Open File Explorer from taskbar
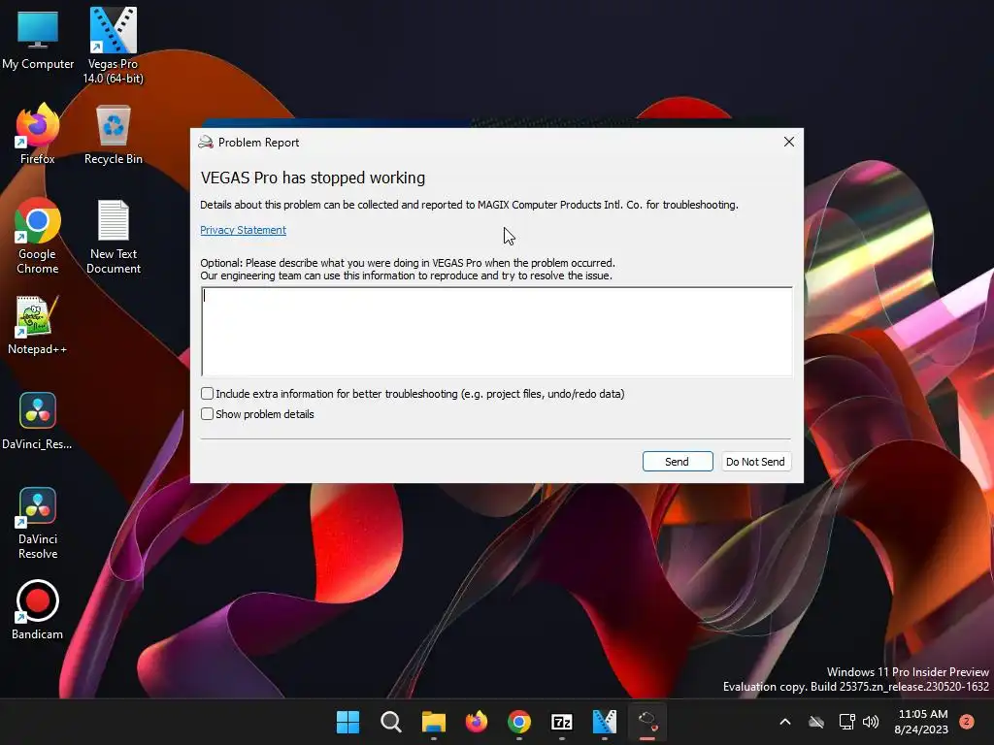The width and height of the screenshot is (994, 745). point(434,722)
